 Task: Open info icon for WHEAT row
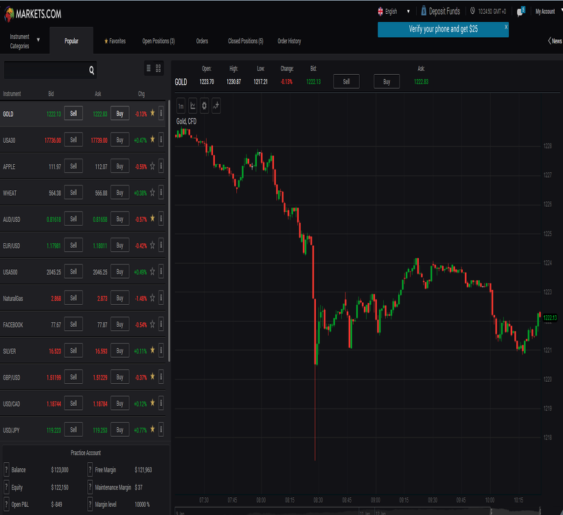point(161,192)
